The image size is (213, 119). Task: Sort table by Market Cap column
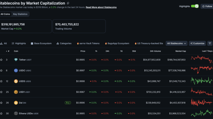click(x=181, y=51)
